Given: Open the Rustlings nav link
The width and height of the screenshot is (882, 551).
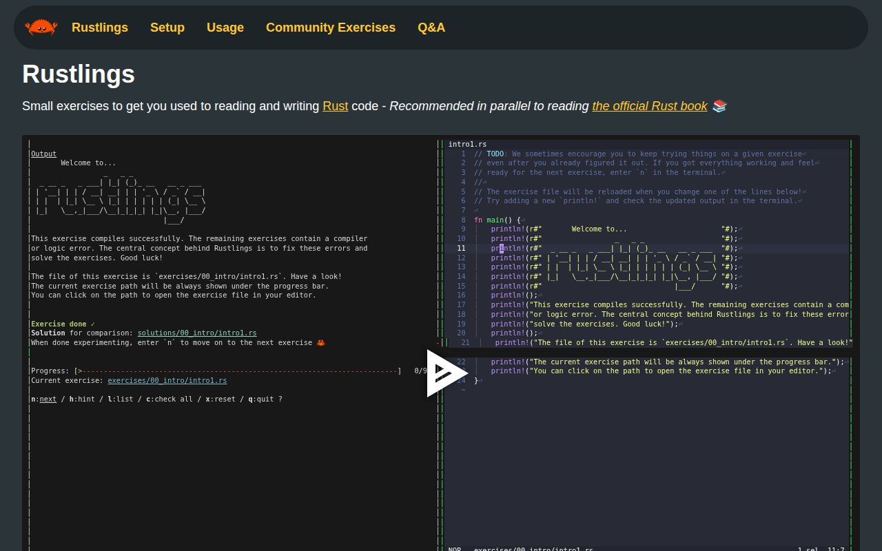Looking at the screenshot, I should (x=100, y=28).
